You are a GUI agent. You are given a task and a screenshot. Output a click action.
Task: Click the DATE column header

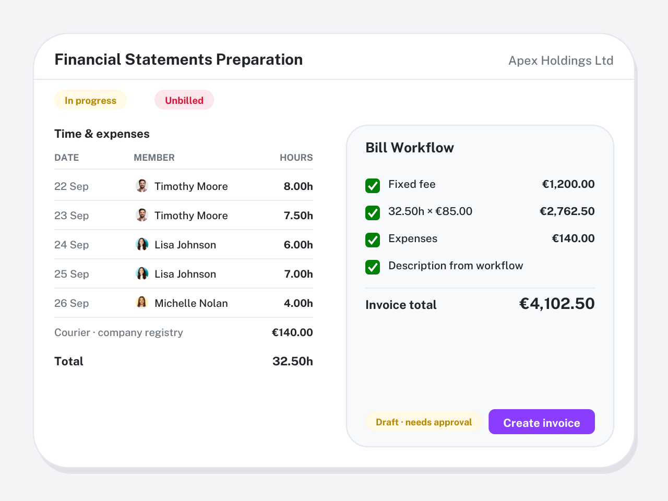[x=67, y=158]
